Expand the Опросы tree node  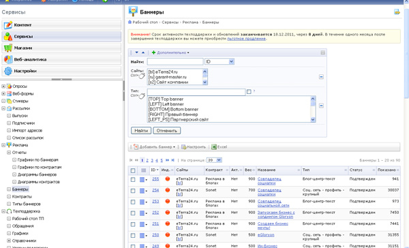coord(3,87)
